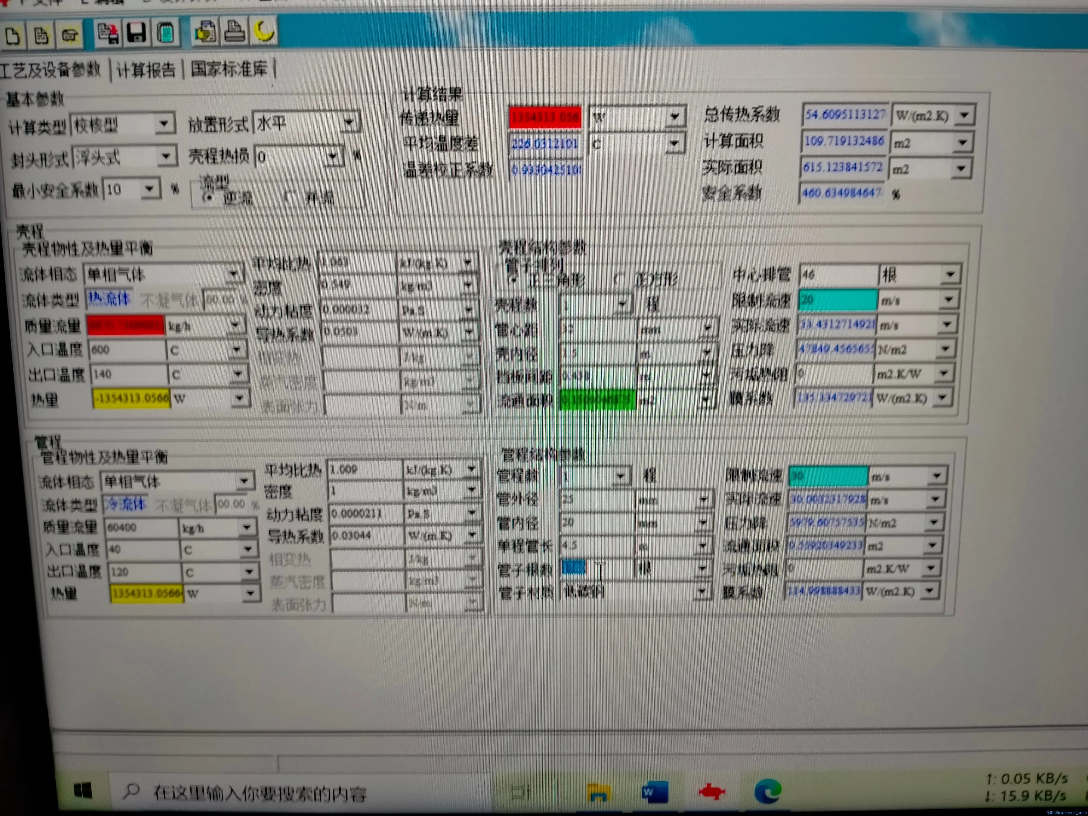
Task: Open the 传递热量 unit dropdown W
Action: [x=675, y=117]
